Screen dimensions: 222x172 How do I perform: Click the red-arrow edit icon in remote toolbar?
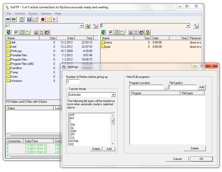click(141, 32)
